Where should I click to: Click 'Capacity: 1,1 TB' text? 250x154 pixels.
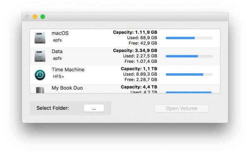pos(139,69)
